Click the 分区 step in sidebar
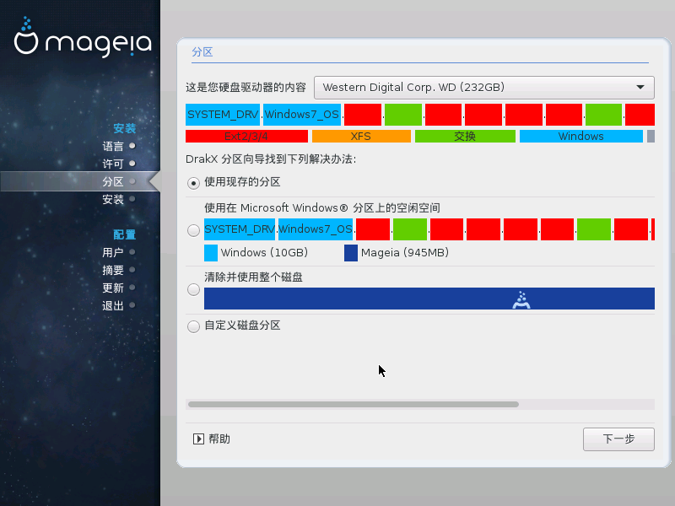 coord(113,181)
